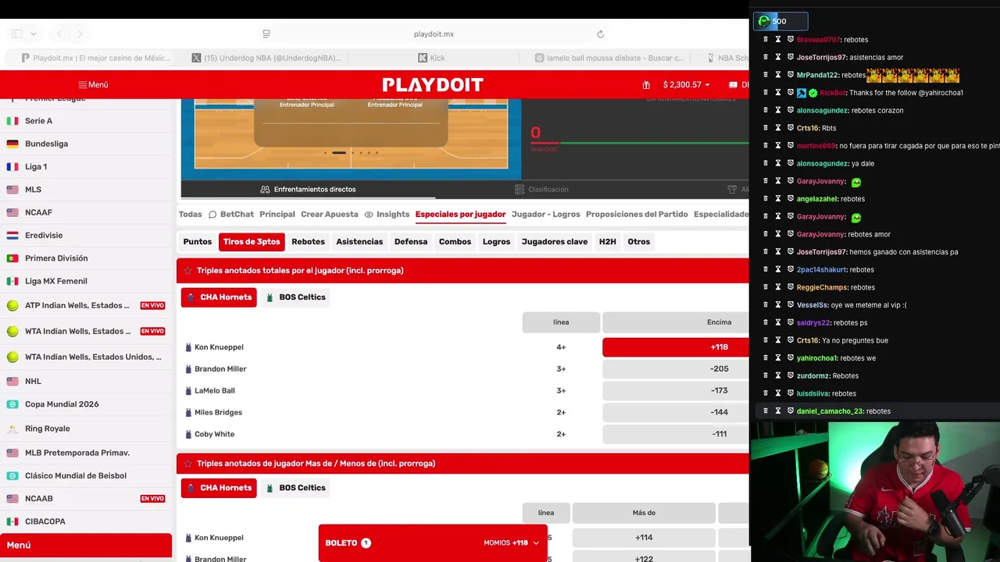This screenshot has width=1000, height=562.
Task: Click the Eredivisie Netherlands flag icon
Action: coord(12,235)
